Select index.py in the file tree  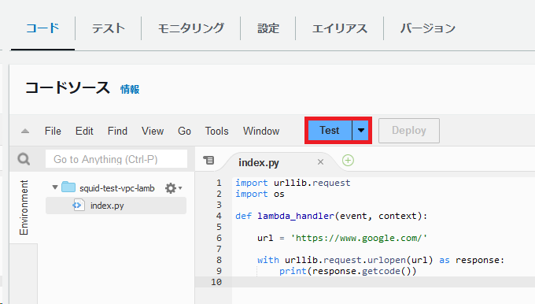click(x=116, y=206)
